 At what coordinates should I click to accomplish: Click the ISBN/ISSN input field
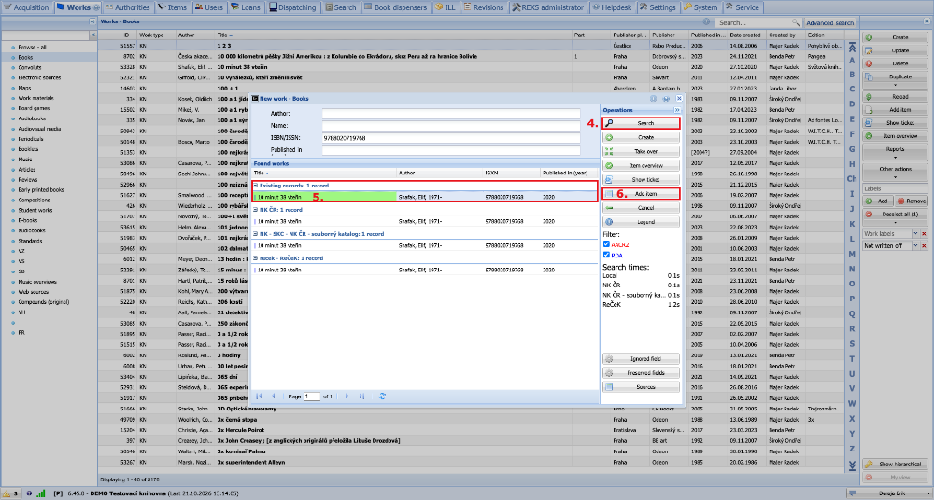click(x=451, y=137)
